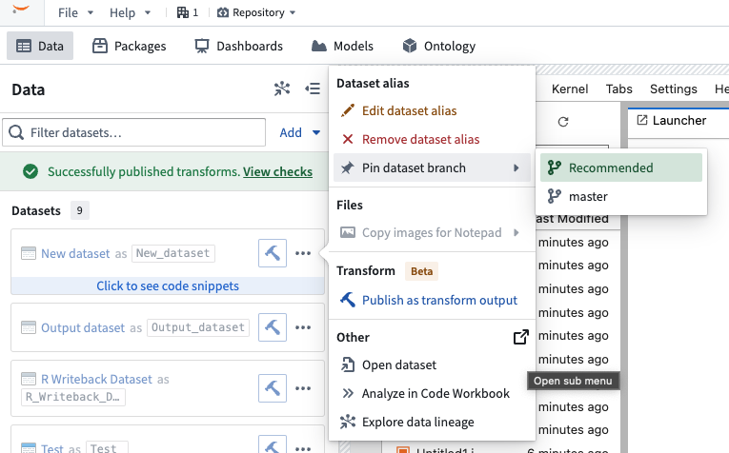The image size is (729, 453).
Task: Click the table icon beside R Writeback Dataset
Action: [29, 379]
